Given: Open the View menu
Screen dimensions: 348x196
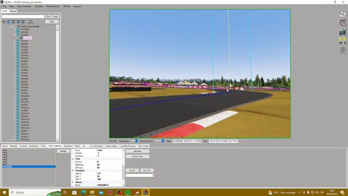Looking at the screenshot, I should pyautogui.click(x=12, y=7).
